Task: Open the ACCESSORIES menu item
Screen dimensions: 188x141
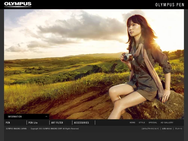Action: (x=82, y=123)
